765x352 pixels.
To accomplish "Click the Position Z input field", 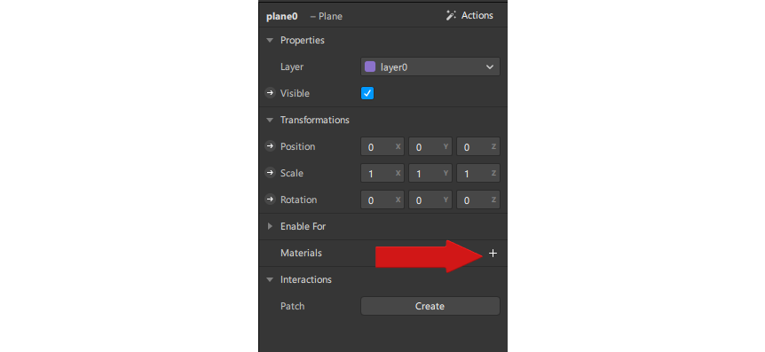I will [478, 147].
